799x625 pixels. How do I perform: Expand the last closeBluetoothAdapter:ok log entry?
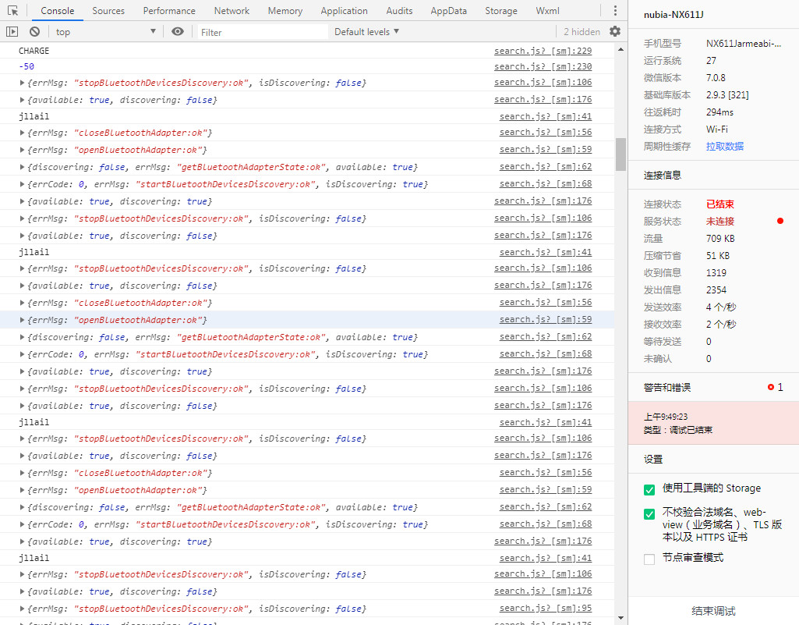(22, 473)
